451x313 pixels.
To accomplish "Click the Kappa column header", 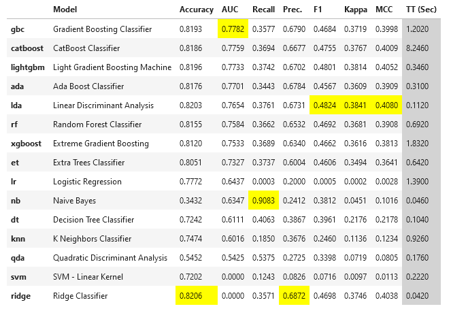I will tap(356, 10).
